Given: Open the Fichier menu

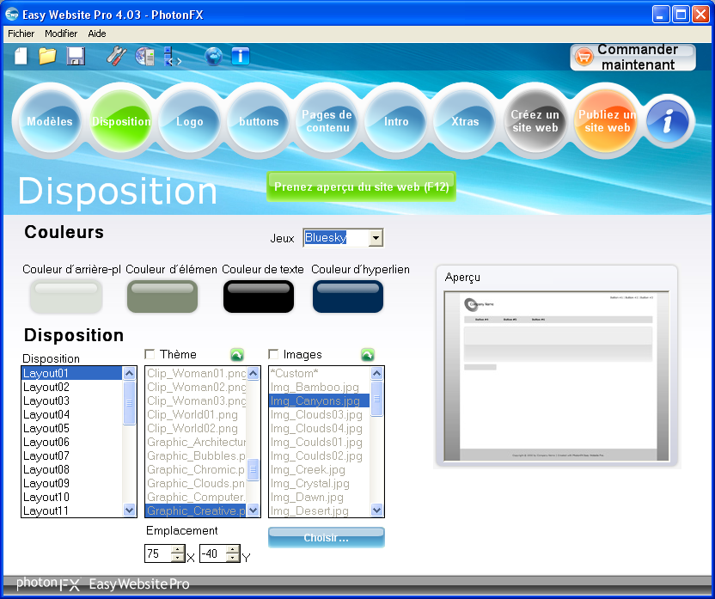Looking at the screenshot, I should (x=21, y=34).
